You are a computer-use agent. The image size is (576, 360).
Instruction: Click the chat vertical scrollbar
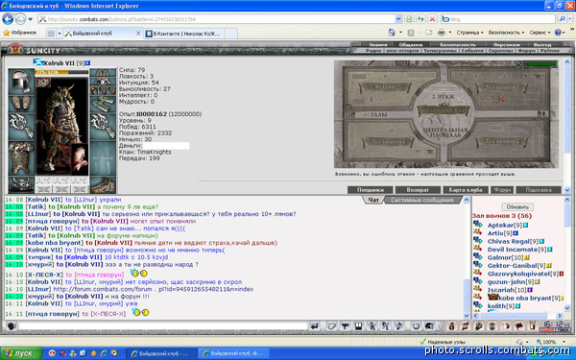467,257
